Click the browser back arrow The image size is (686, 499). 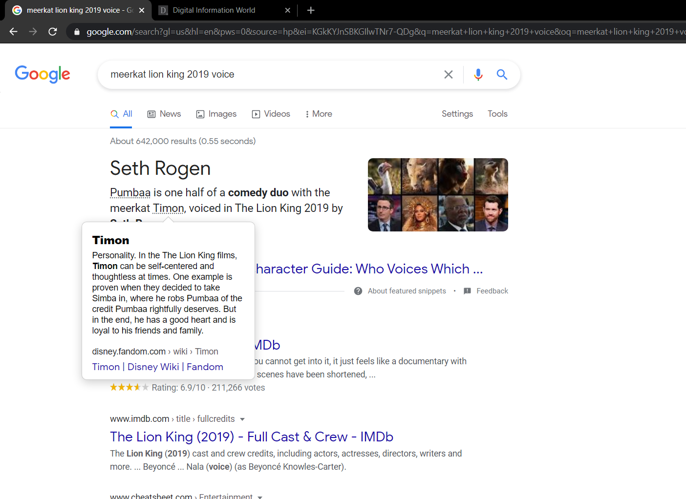(13, 32)
